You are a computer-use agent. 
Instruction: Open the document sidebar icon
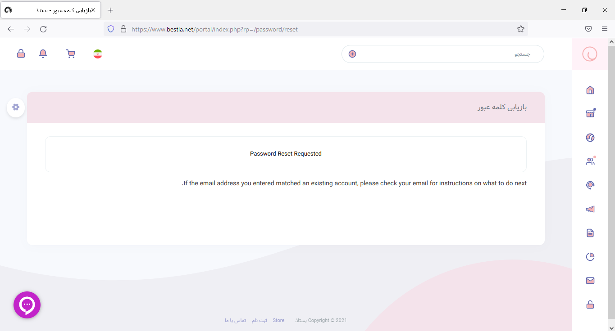pos(590,233)
